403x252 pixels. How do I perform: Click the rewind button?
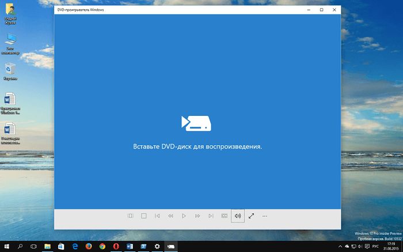point(170,216)
